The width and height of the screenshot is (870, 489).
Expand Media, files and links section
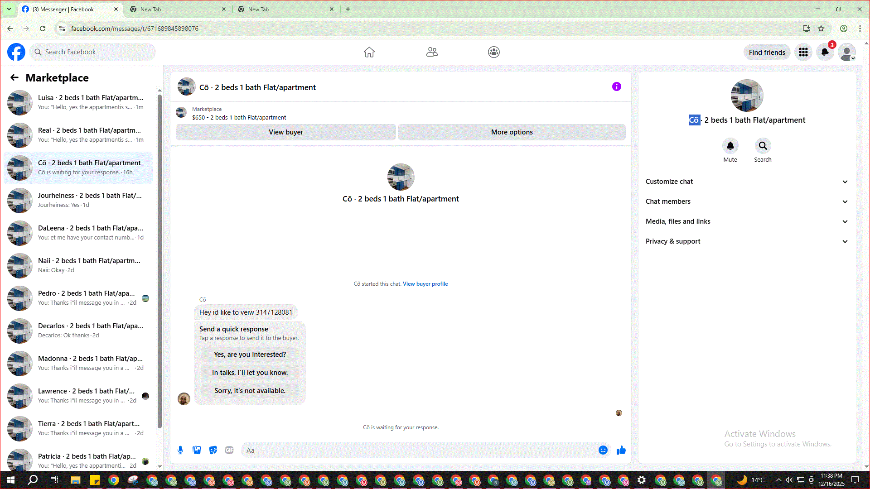tap(747, 221)
